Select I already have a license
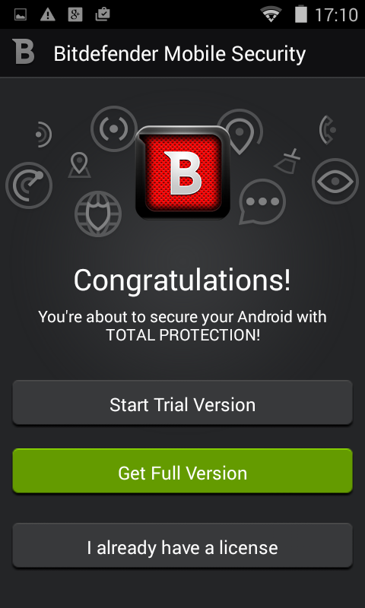 (x=182, y=546)
